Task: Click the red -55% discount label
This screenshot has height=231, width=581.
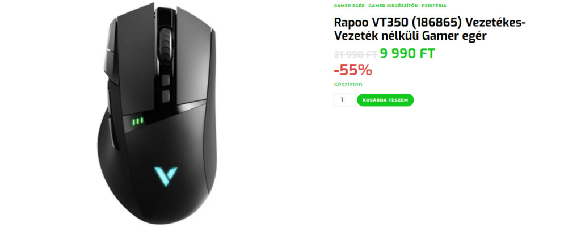Action: coord(353,70)
